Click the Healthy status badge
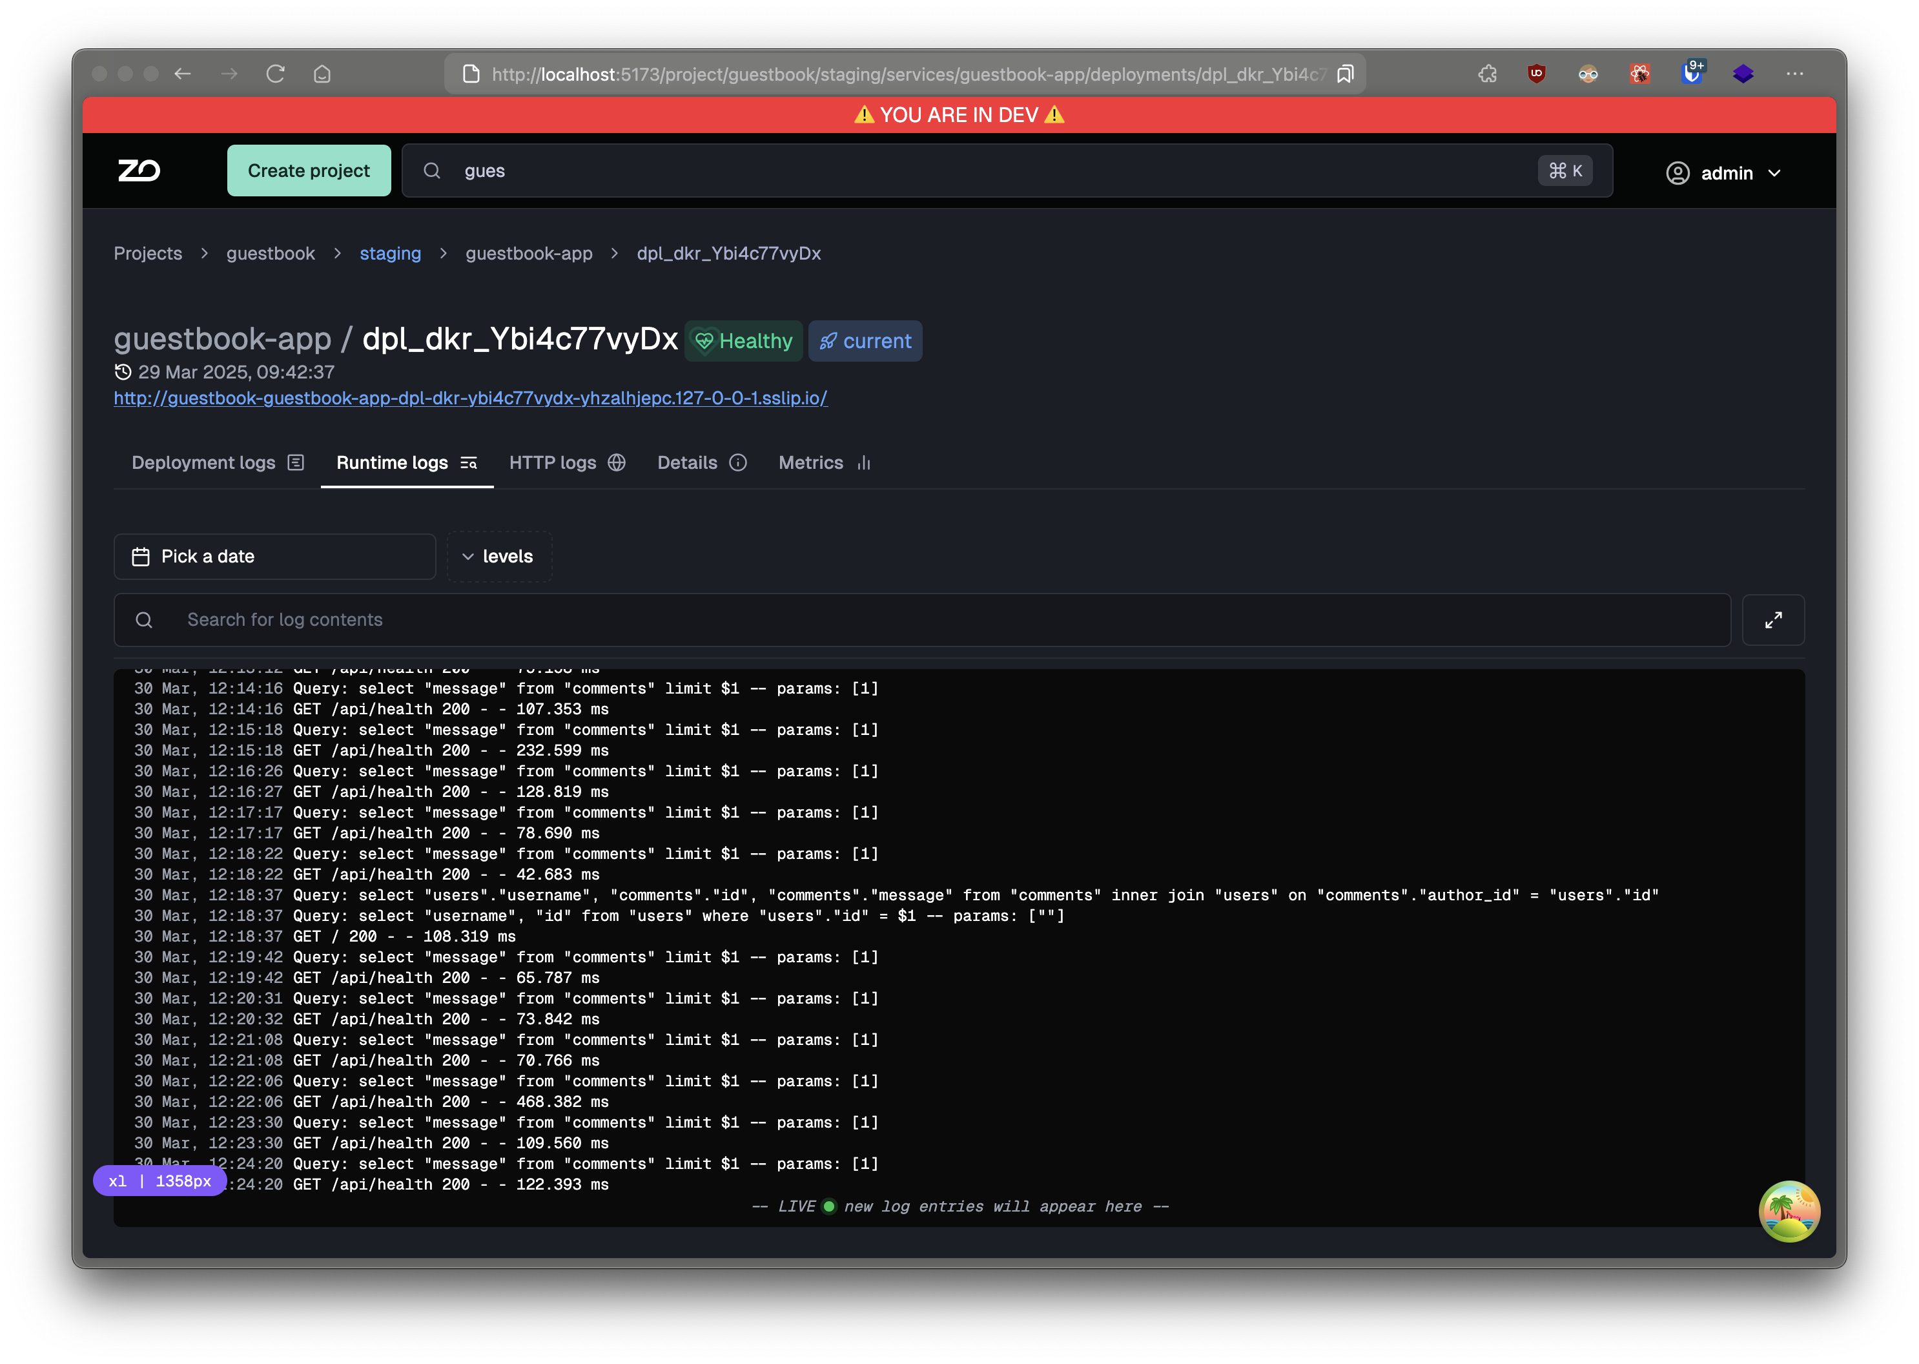1919x1364 pixels. pos(743,341)
